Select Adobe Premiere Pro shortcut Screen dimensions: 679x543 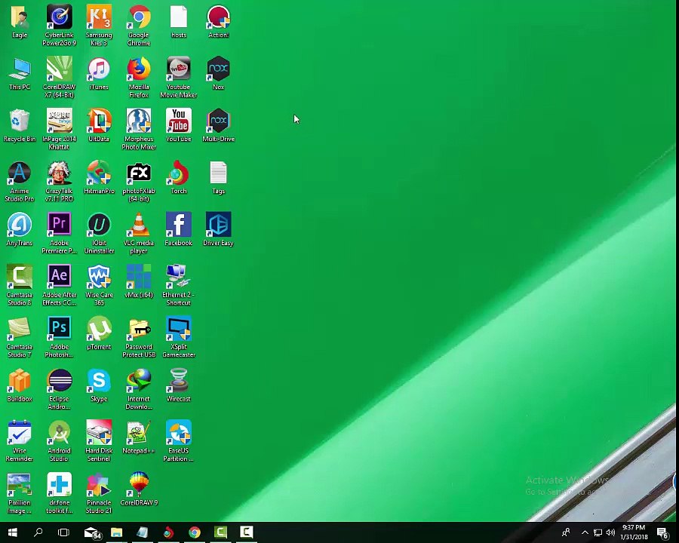60,225
